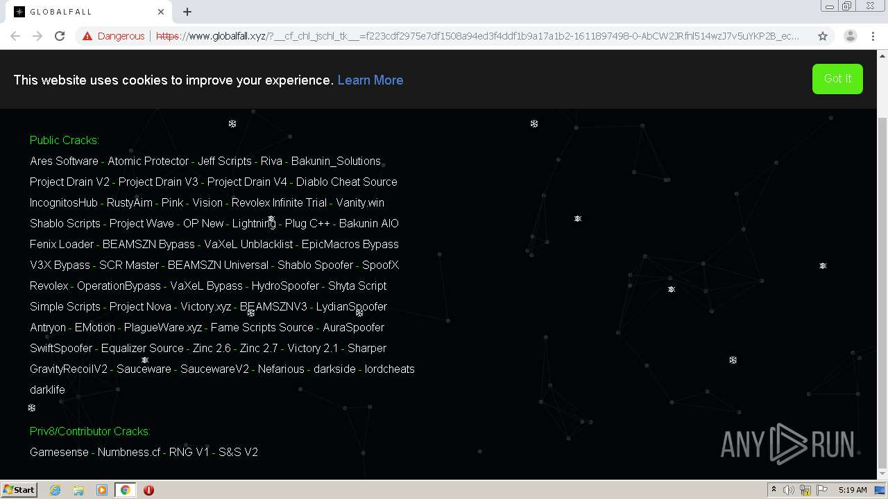888x499 pixels.
Task: Open the IncognitosHub link
Action: (x=64, y=202)
